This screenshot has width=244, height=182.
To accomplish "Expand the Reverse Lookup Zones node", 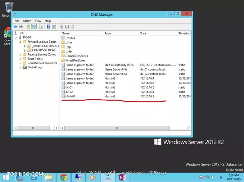I will click(20, 55).
